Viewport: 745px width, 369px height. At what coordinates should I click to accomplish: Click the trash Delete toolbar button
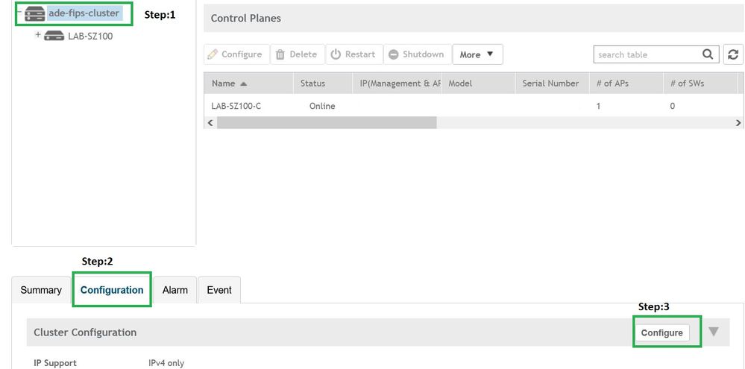pyautogui.click(x=296, y=54)
